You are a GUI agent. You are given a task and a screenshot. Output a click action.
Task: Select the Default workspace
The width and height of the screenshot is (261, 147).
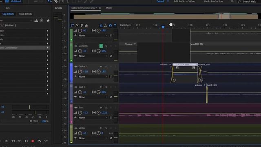point(160,1)
